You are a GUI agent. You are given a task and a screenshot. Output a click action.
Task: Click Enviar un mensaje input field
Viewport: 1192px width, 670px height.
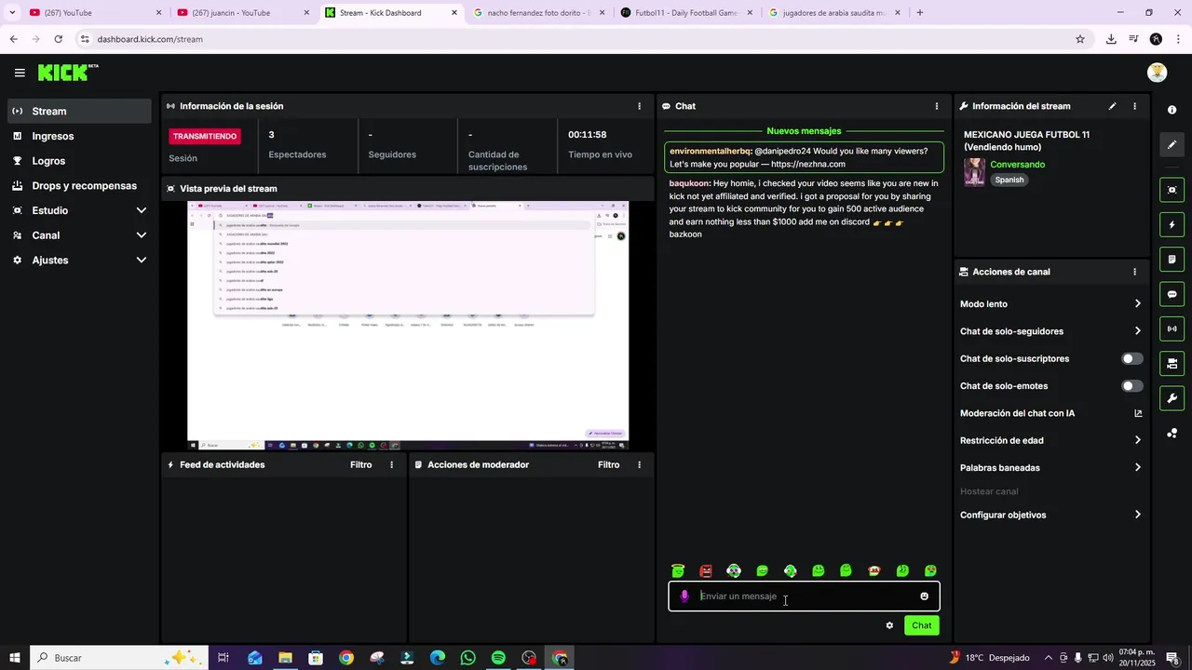pos(806,596)
